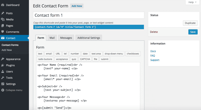Insert a text tag
The height and width of the screenshot is (110, 201).
pyautogui.click(x=40, y=54)
